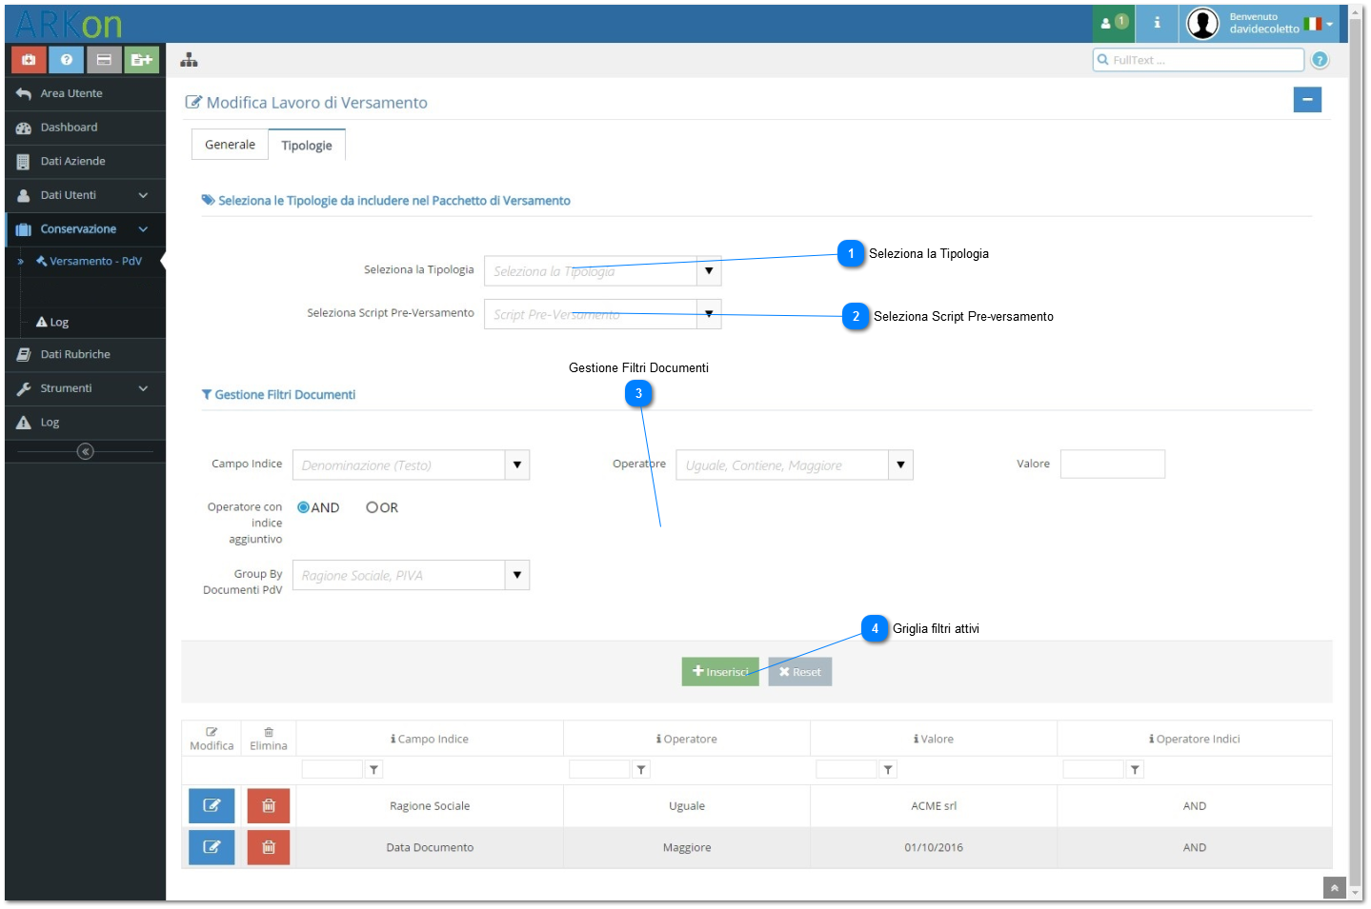This screenshot has width=1371, height=909.
Task: Open the Script Pre-Versamento dropdown
Action: coord(708,314)
